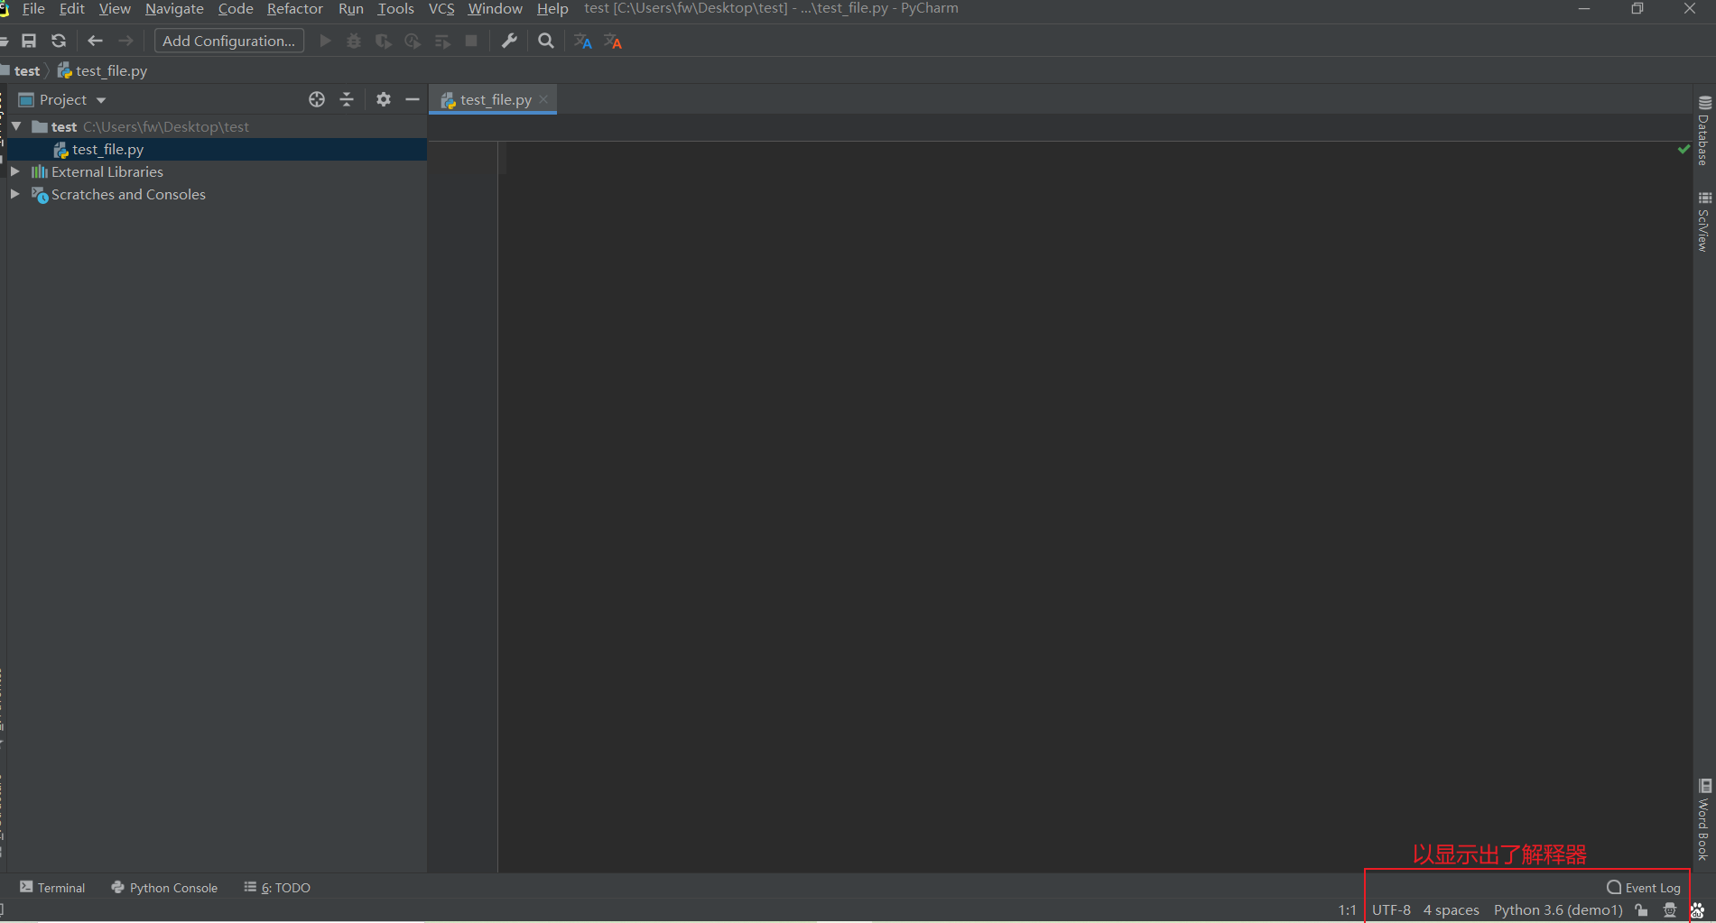Open the Database side panel
1716x923 pixels.
1704,131
